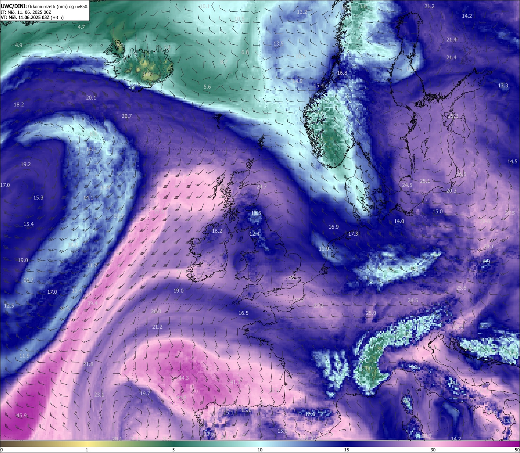Click the 14.0 value on the map
The image size is (520, 453).
[x=399, y=221]
